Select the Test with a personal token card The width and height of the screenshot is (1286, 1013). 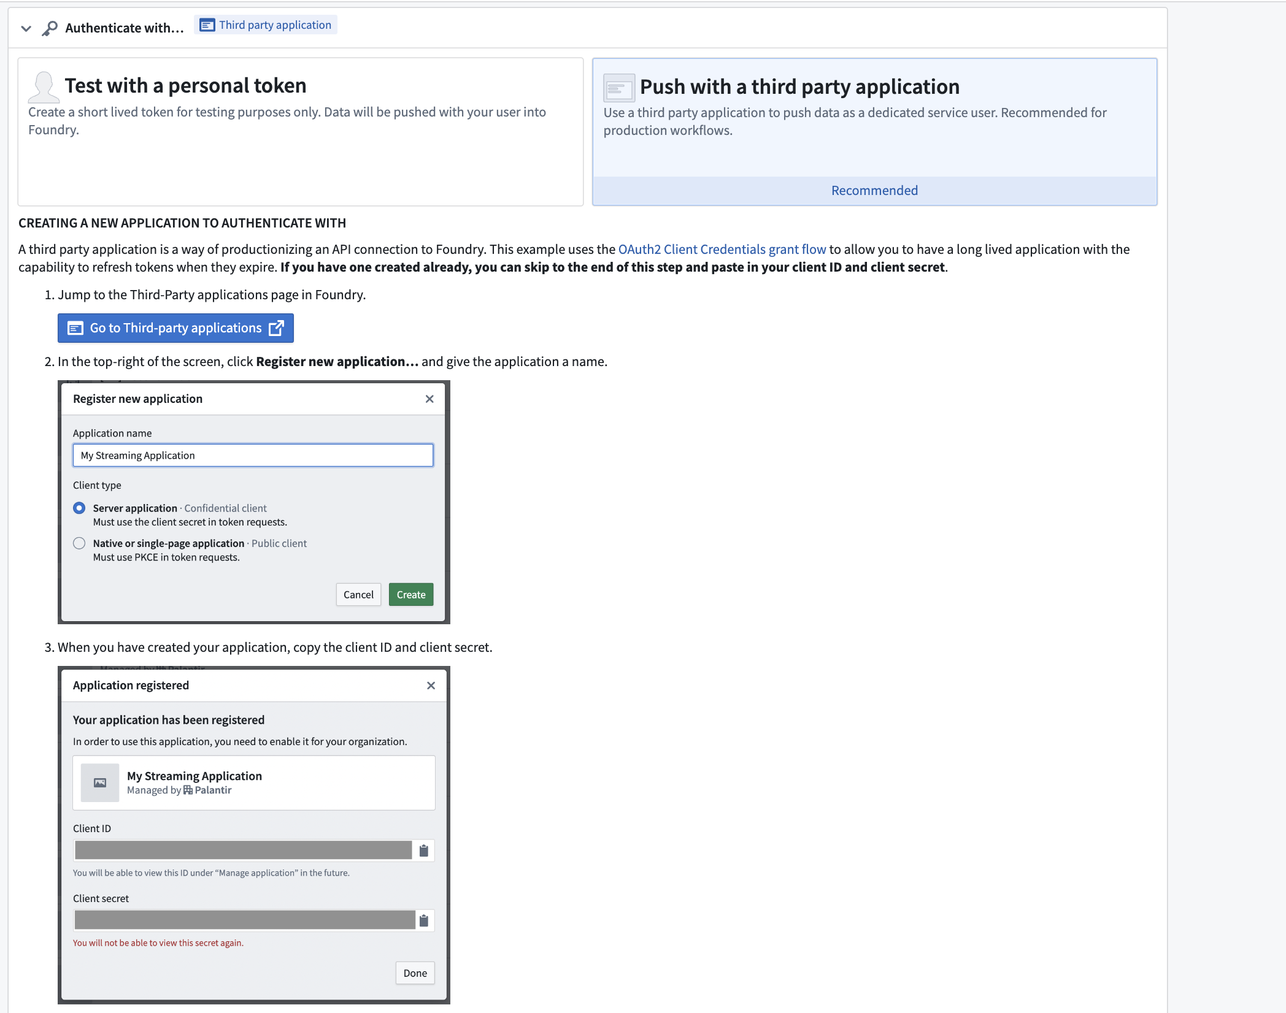(x=300, y=132)
